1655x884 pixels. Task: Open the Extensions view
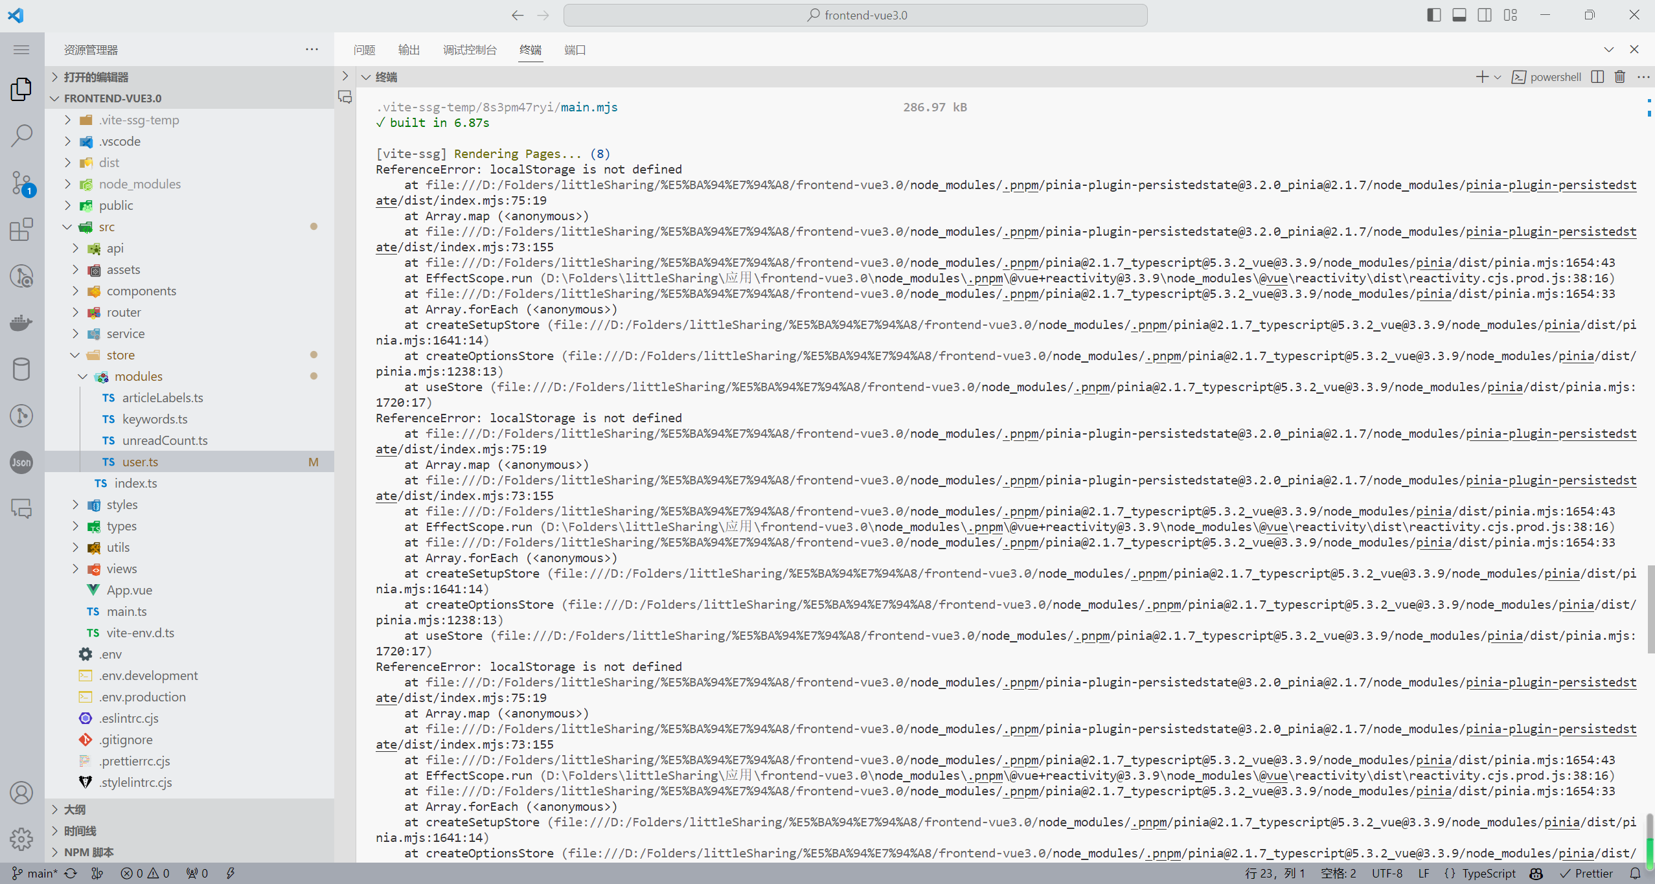21,229
